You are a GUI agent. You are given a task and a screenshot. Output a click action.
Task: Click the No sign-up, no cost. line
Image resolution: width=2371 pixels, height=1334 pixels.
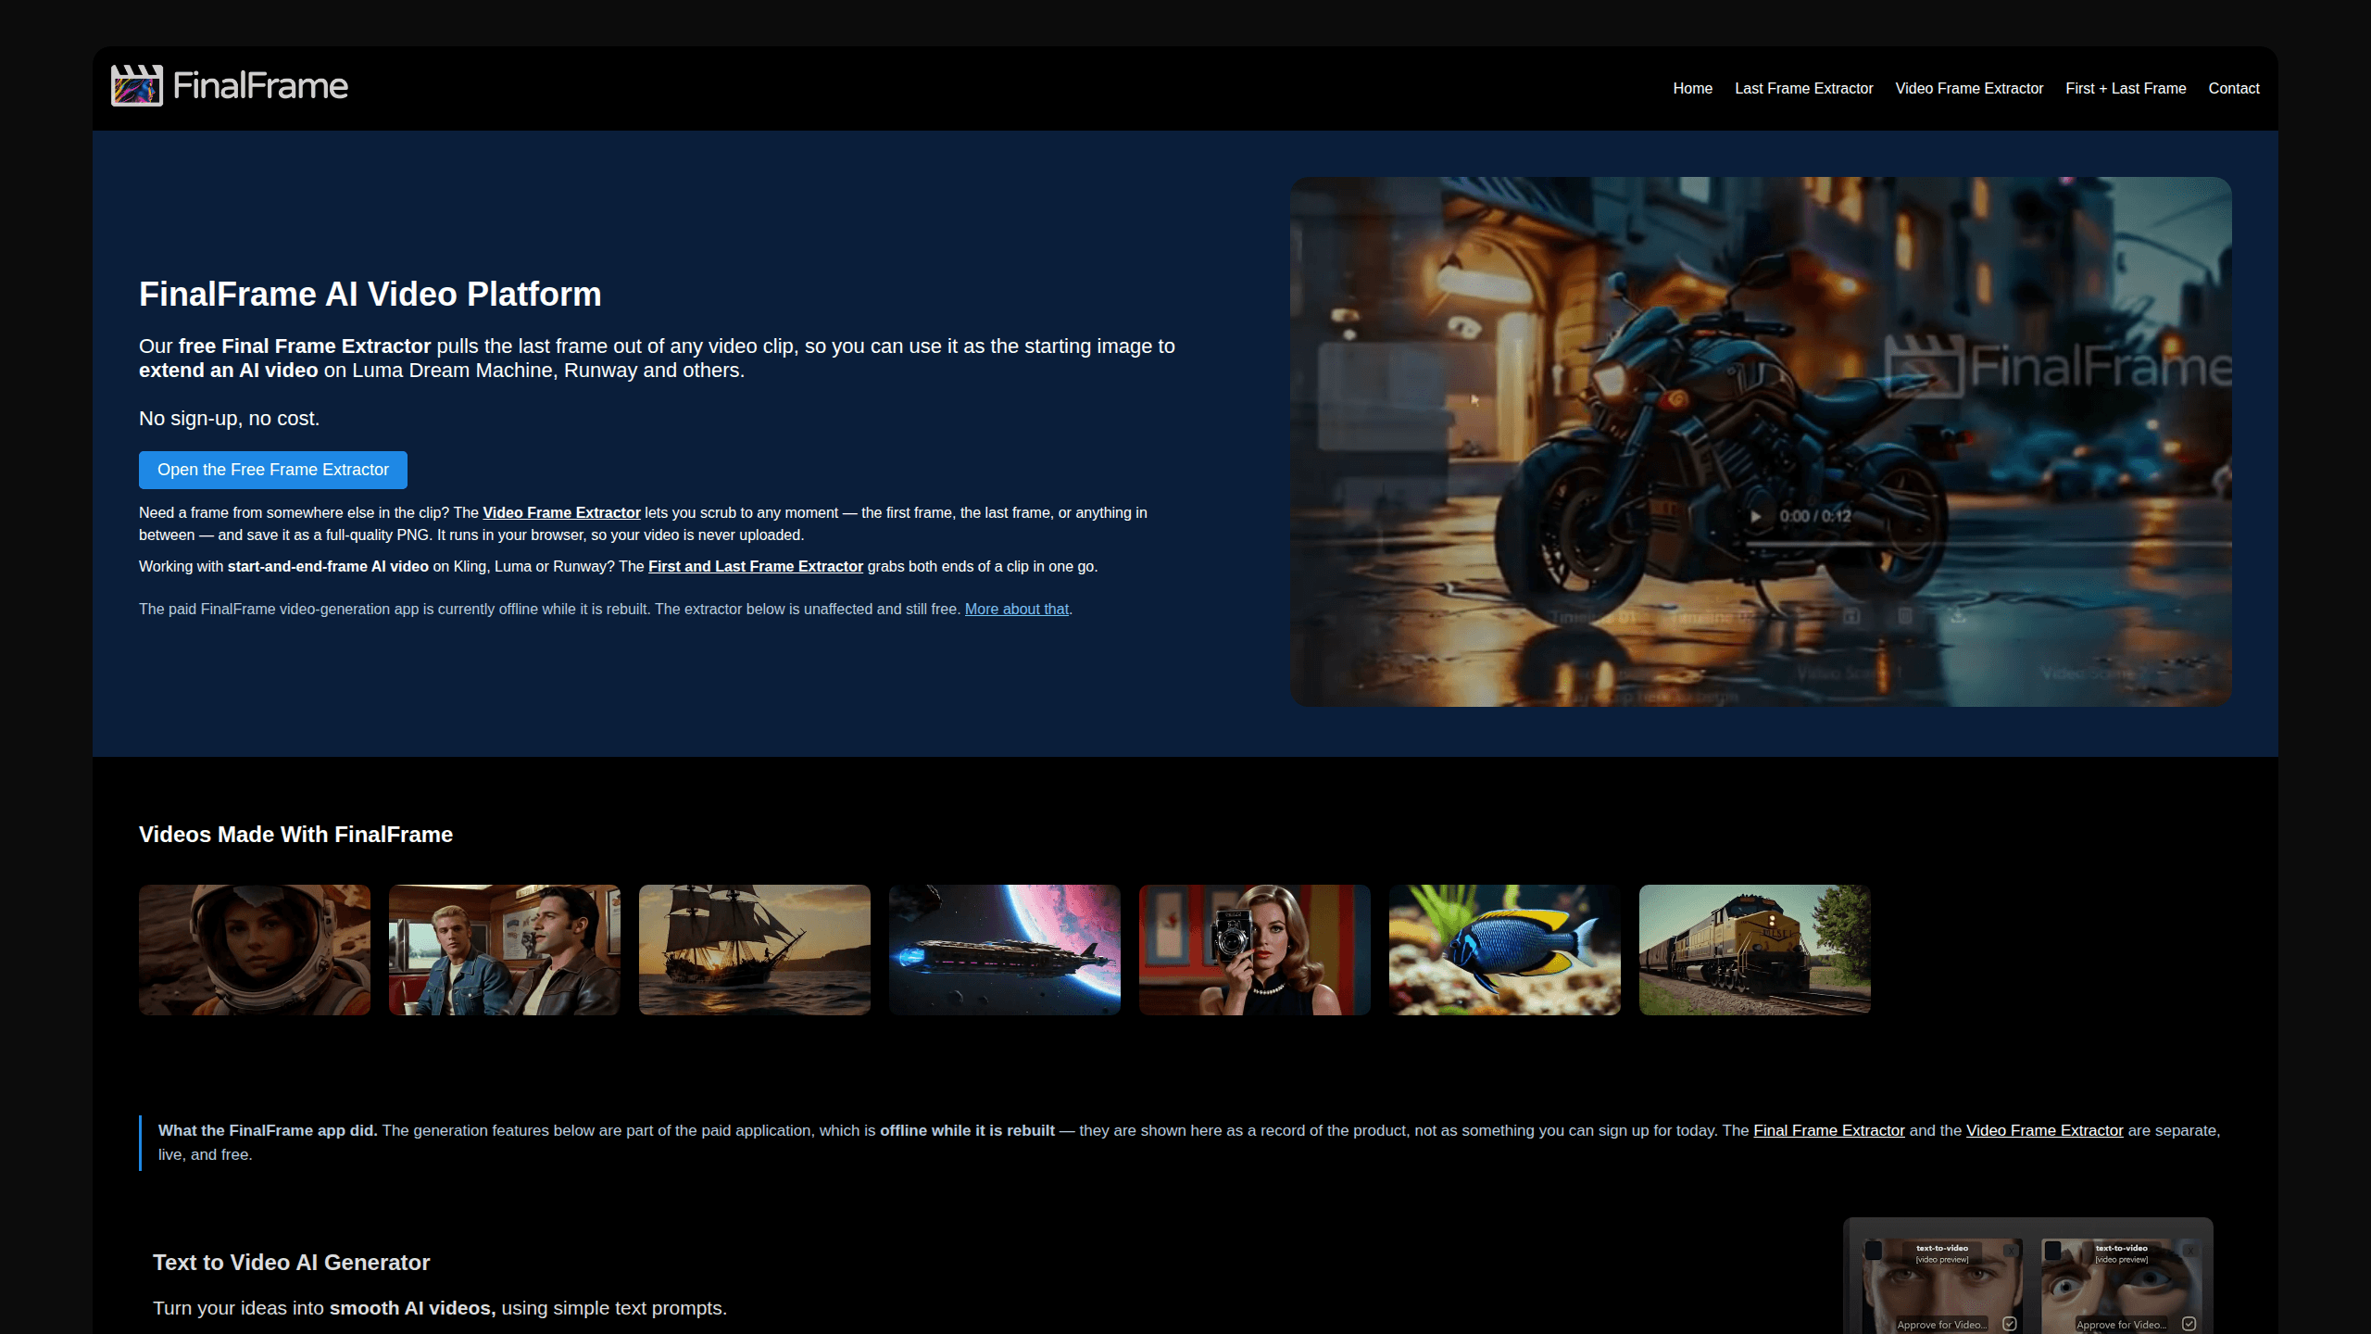pos(229,418)
